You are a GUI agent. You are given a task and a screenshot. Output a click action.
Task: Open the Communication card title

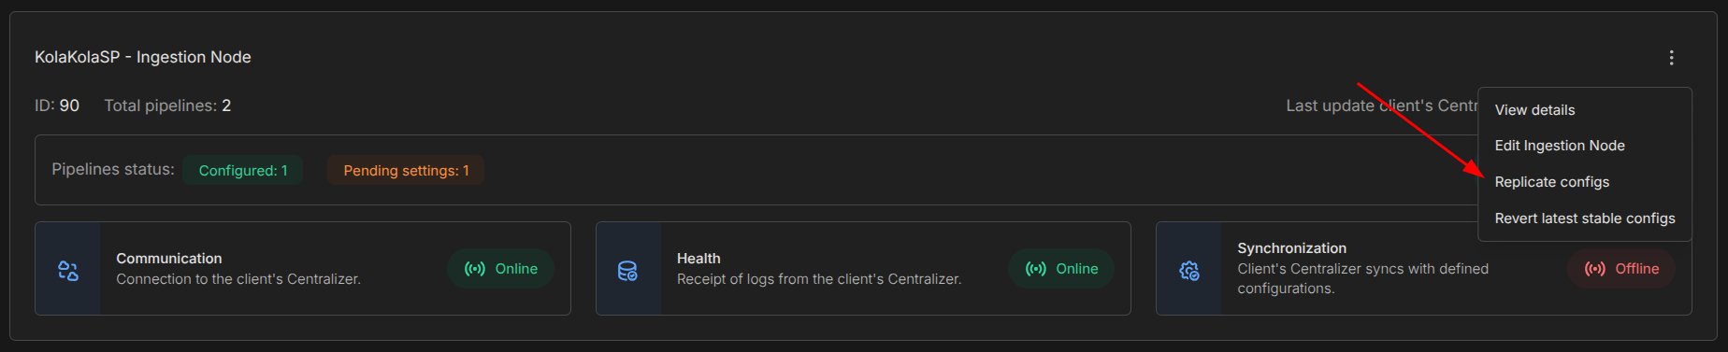pyautogui.click(x=169, y=259)
